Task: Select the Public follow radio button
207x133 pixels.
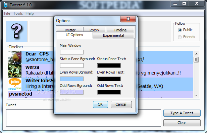Action: pos(180,30)
